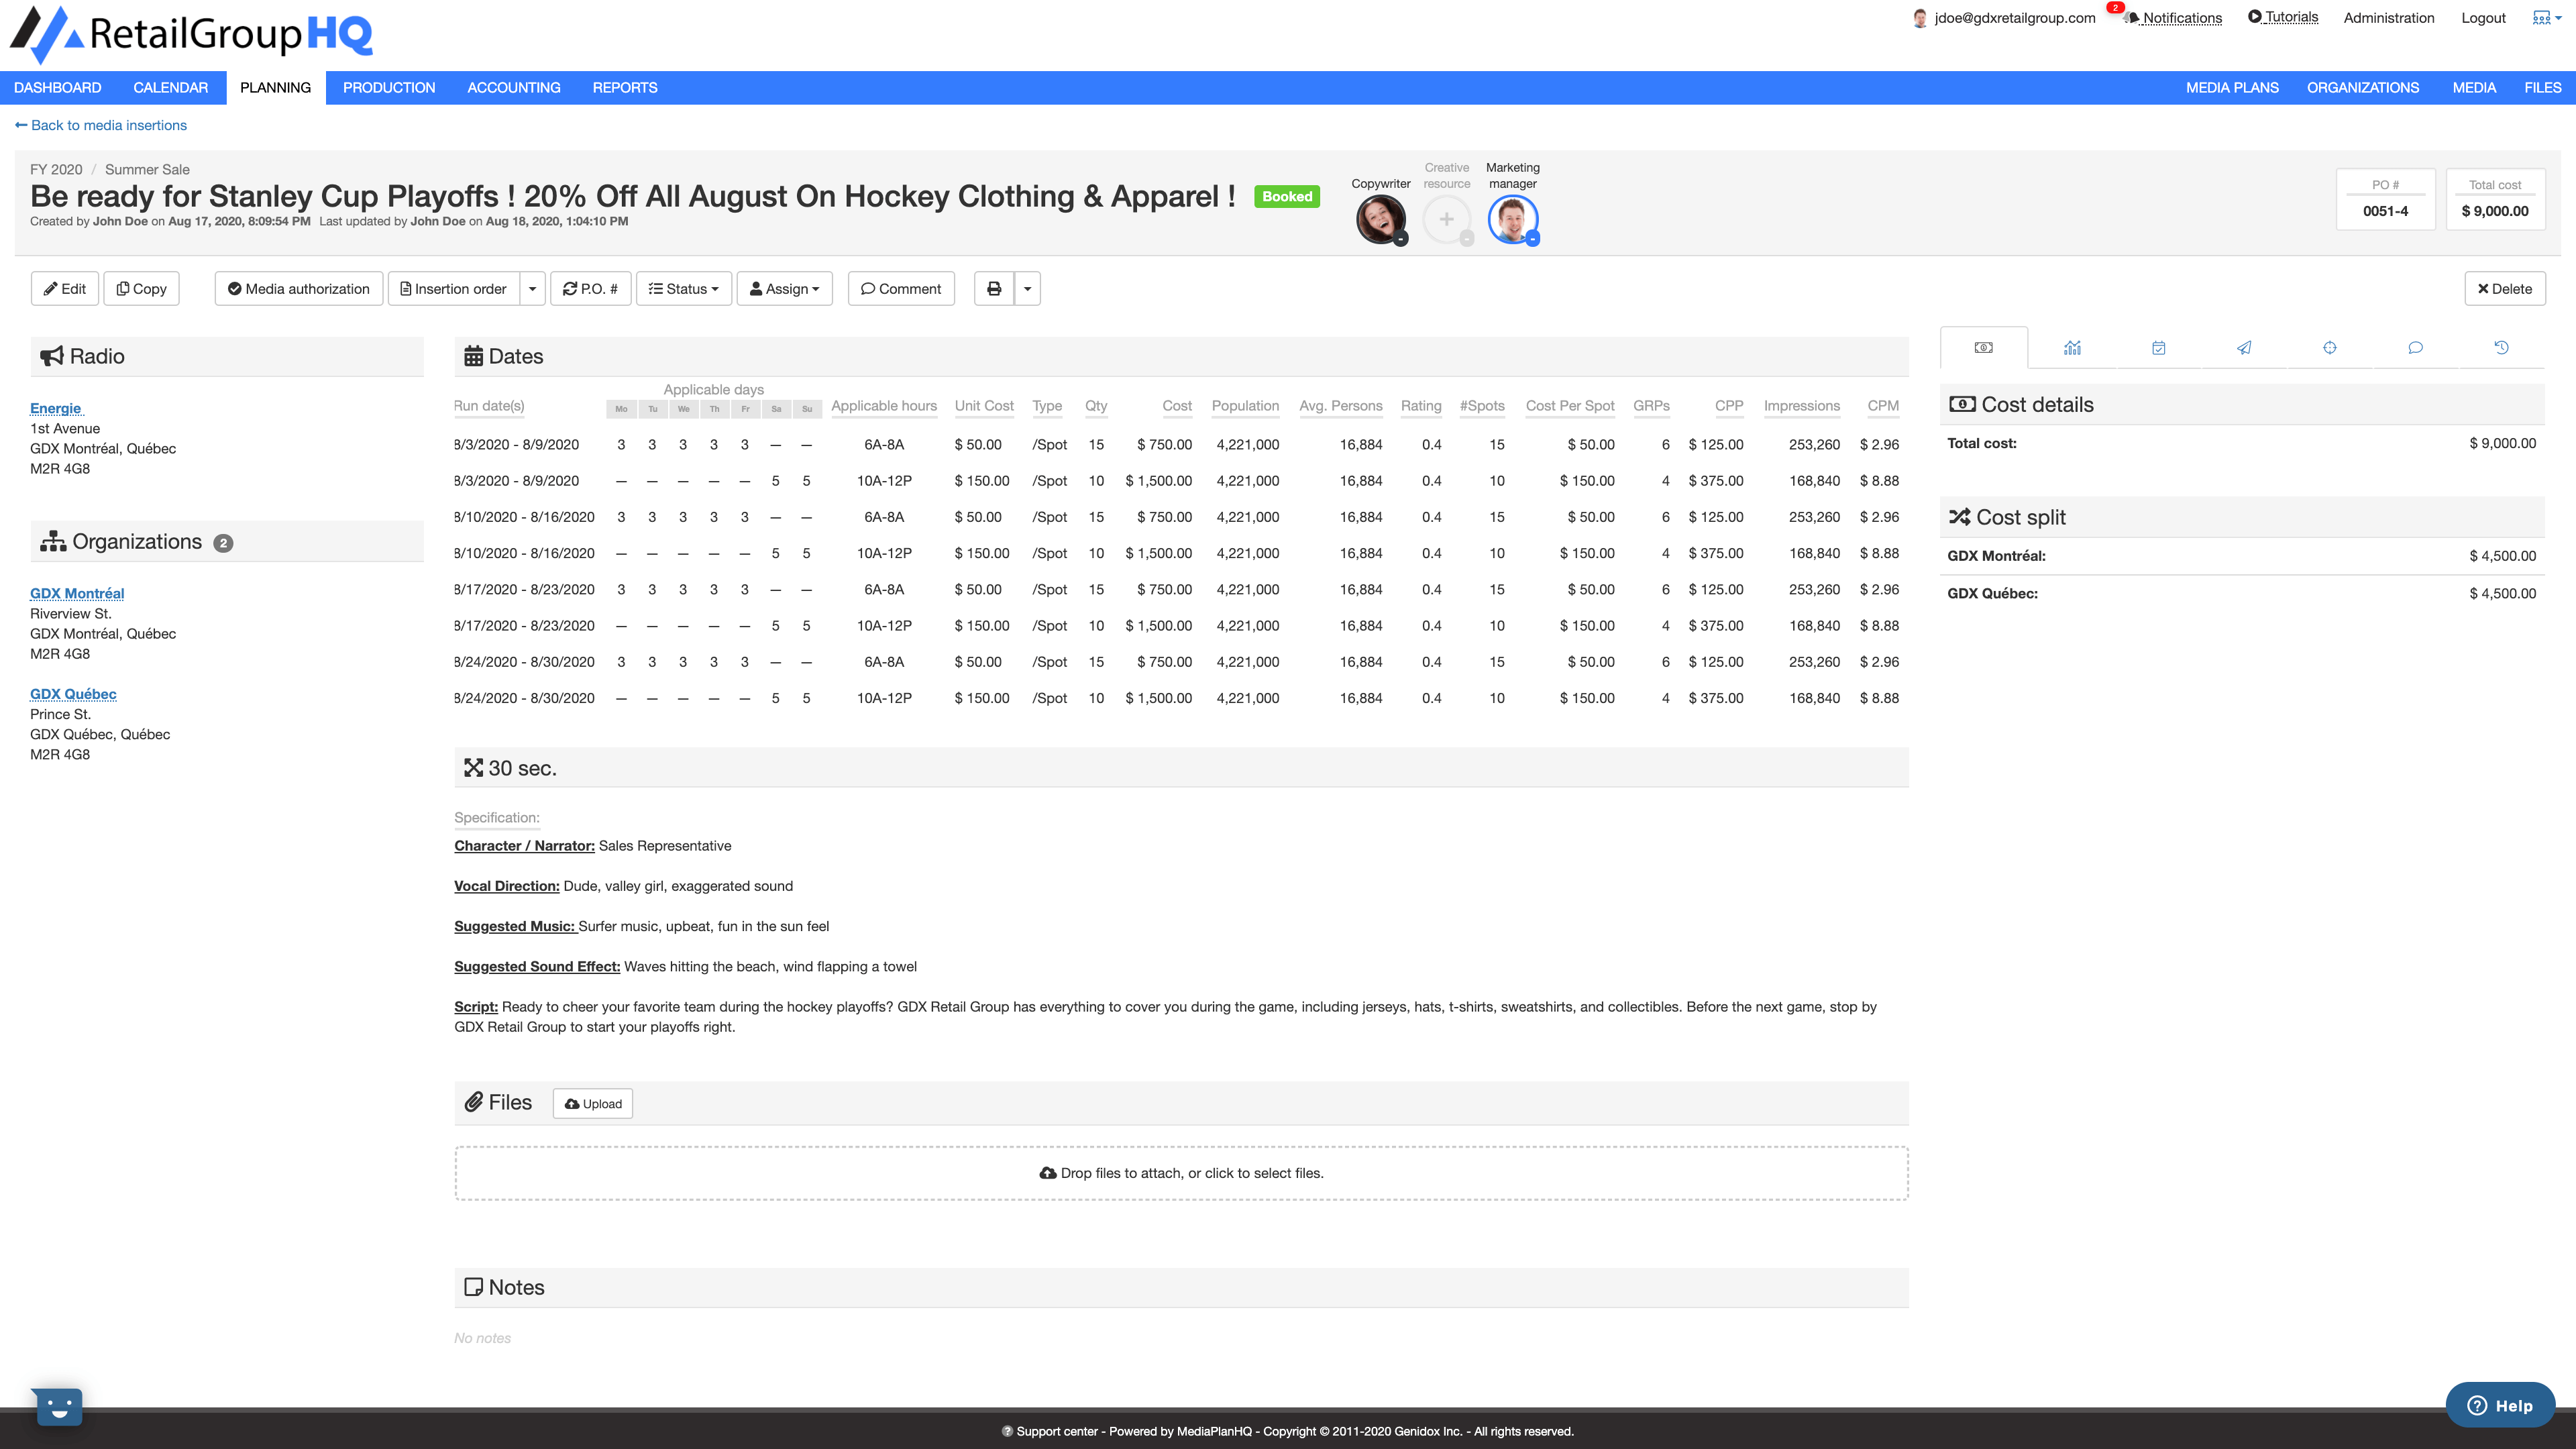Image resolution: width=2576 pixels, height=1449 pixels.
Task: Open the calendar check tab in right panel
Action: tap(2159, 347)
